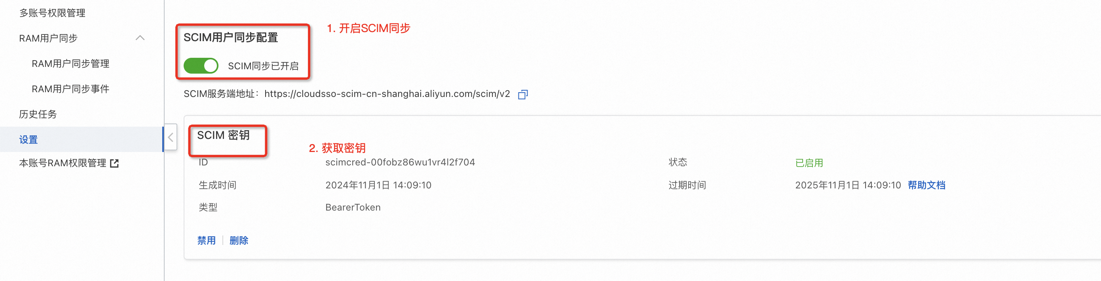Image resolution: width=1101 pixels, height=281 pixels.
Task: Click the SCIM key ID value
Action: coord(400,162)
